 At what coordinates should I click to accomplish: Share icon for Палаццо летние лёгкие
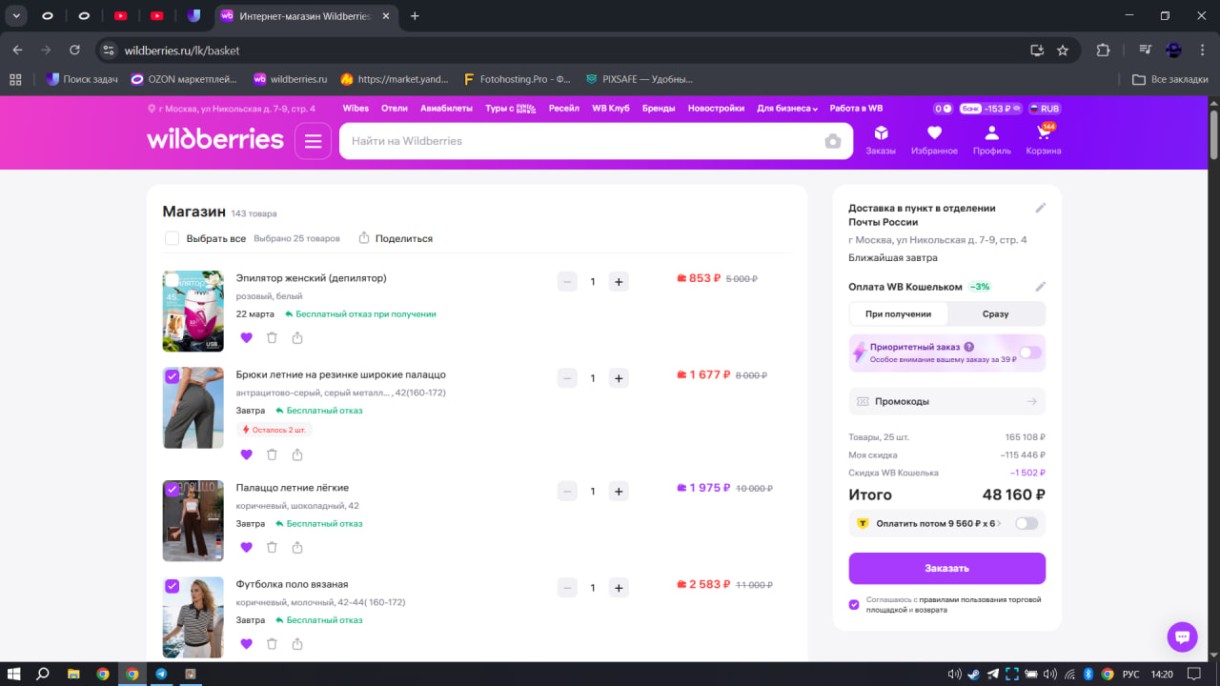point(297,547)
